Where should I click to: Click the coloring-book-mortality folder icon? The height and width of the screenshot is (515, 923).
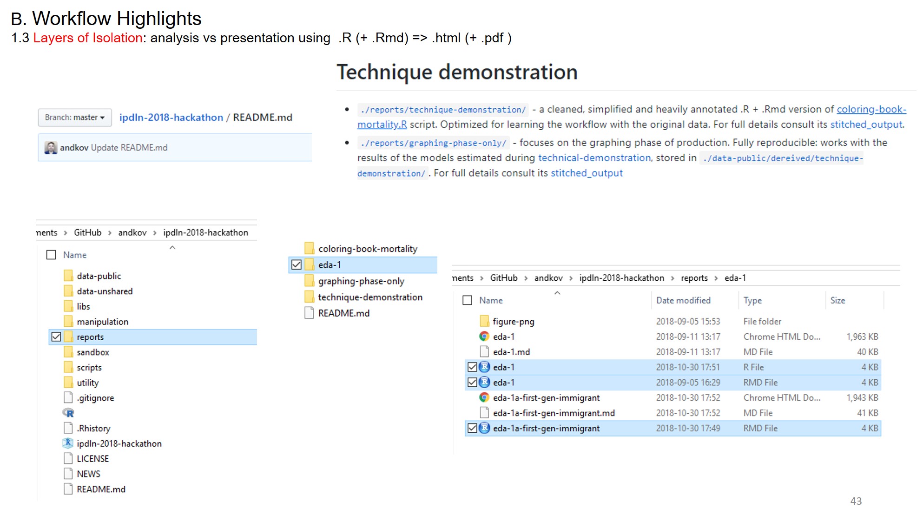309,248
